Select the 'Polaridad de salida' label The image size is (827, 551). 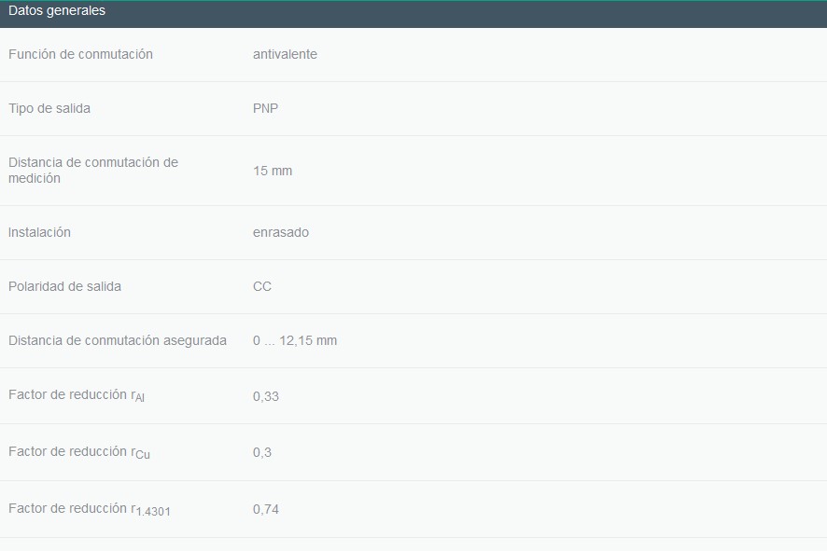point(65,286)
